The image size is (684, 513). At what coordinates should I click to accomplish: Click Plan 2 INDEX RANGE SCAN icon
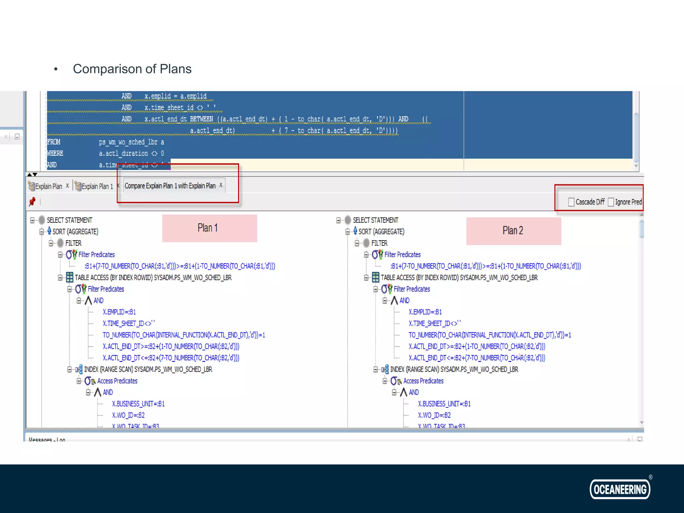coord(385,369)
